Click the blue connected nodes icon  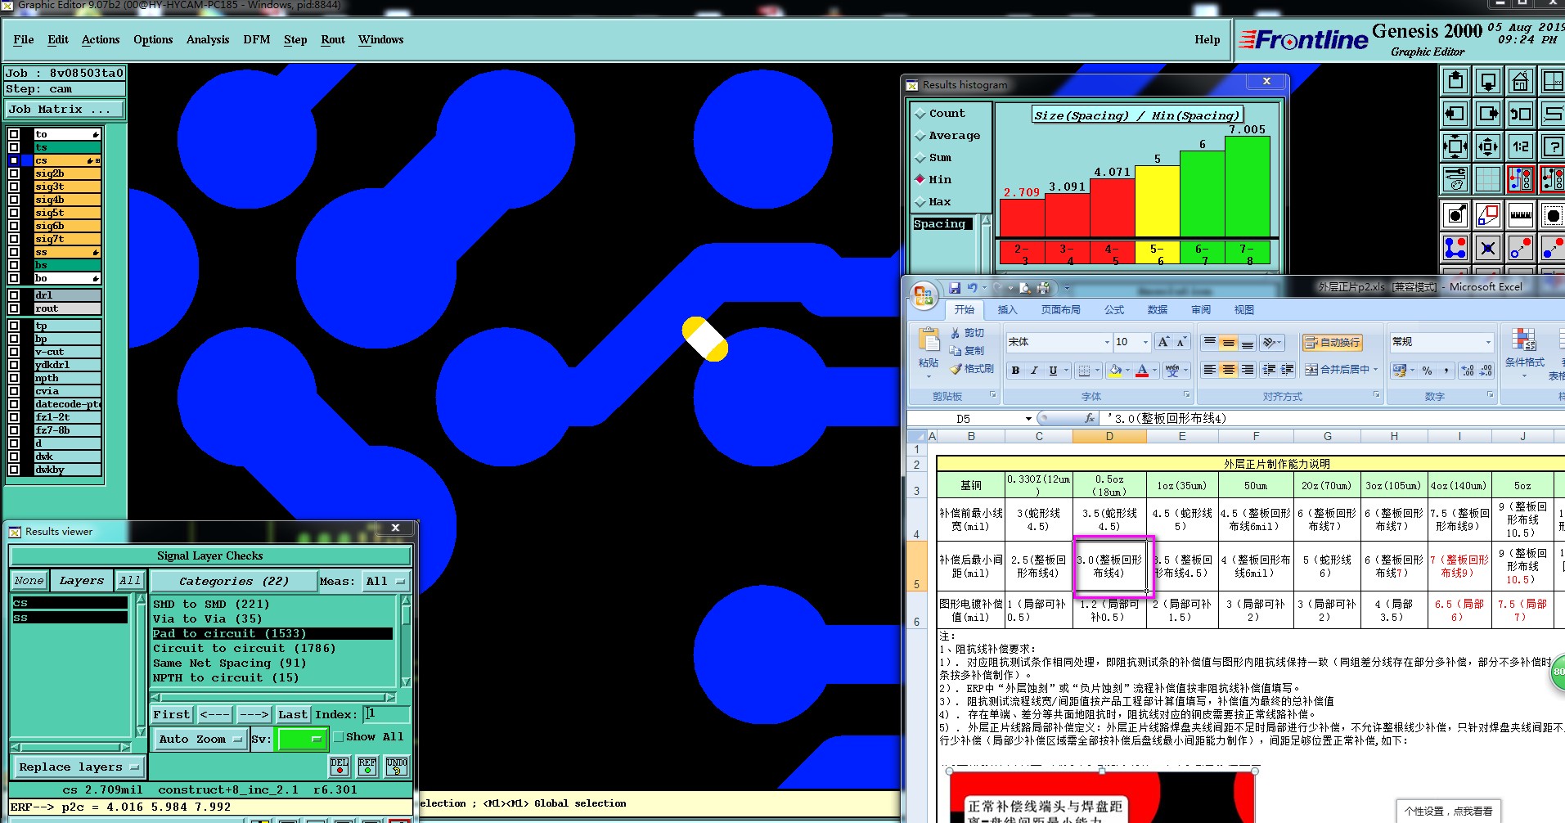coord(1455,248)
